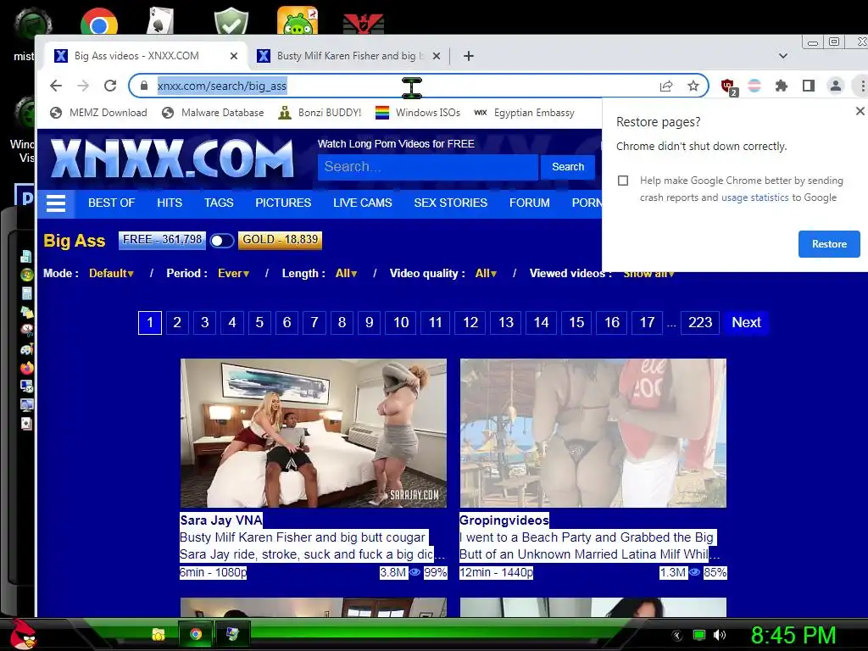Open the PICTURES nav item
This screenshot has width=868, height=651.
(283, 203)
